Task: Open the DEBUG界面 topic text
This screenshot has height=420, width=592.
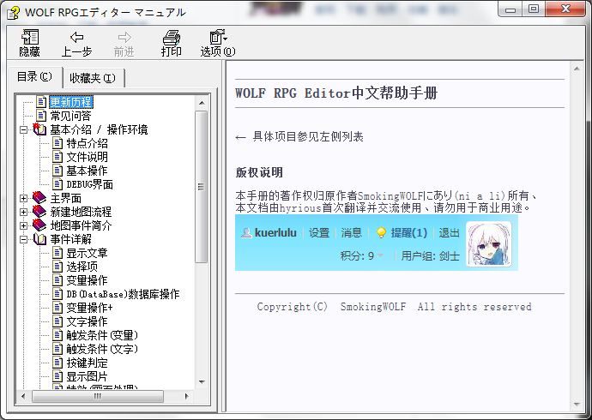Action: click(x=90, y=184)
